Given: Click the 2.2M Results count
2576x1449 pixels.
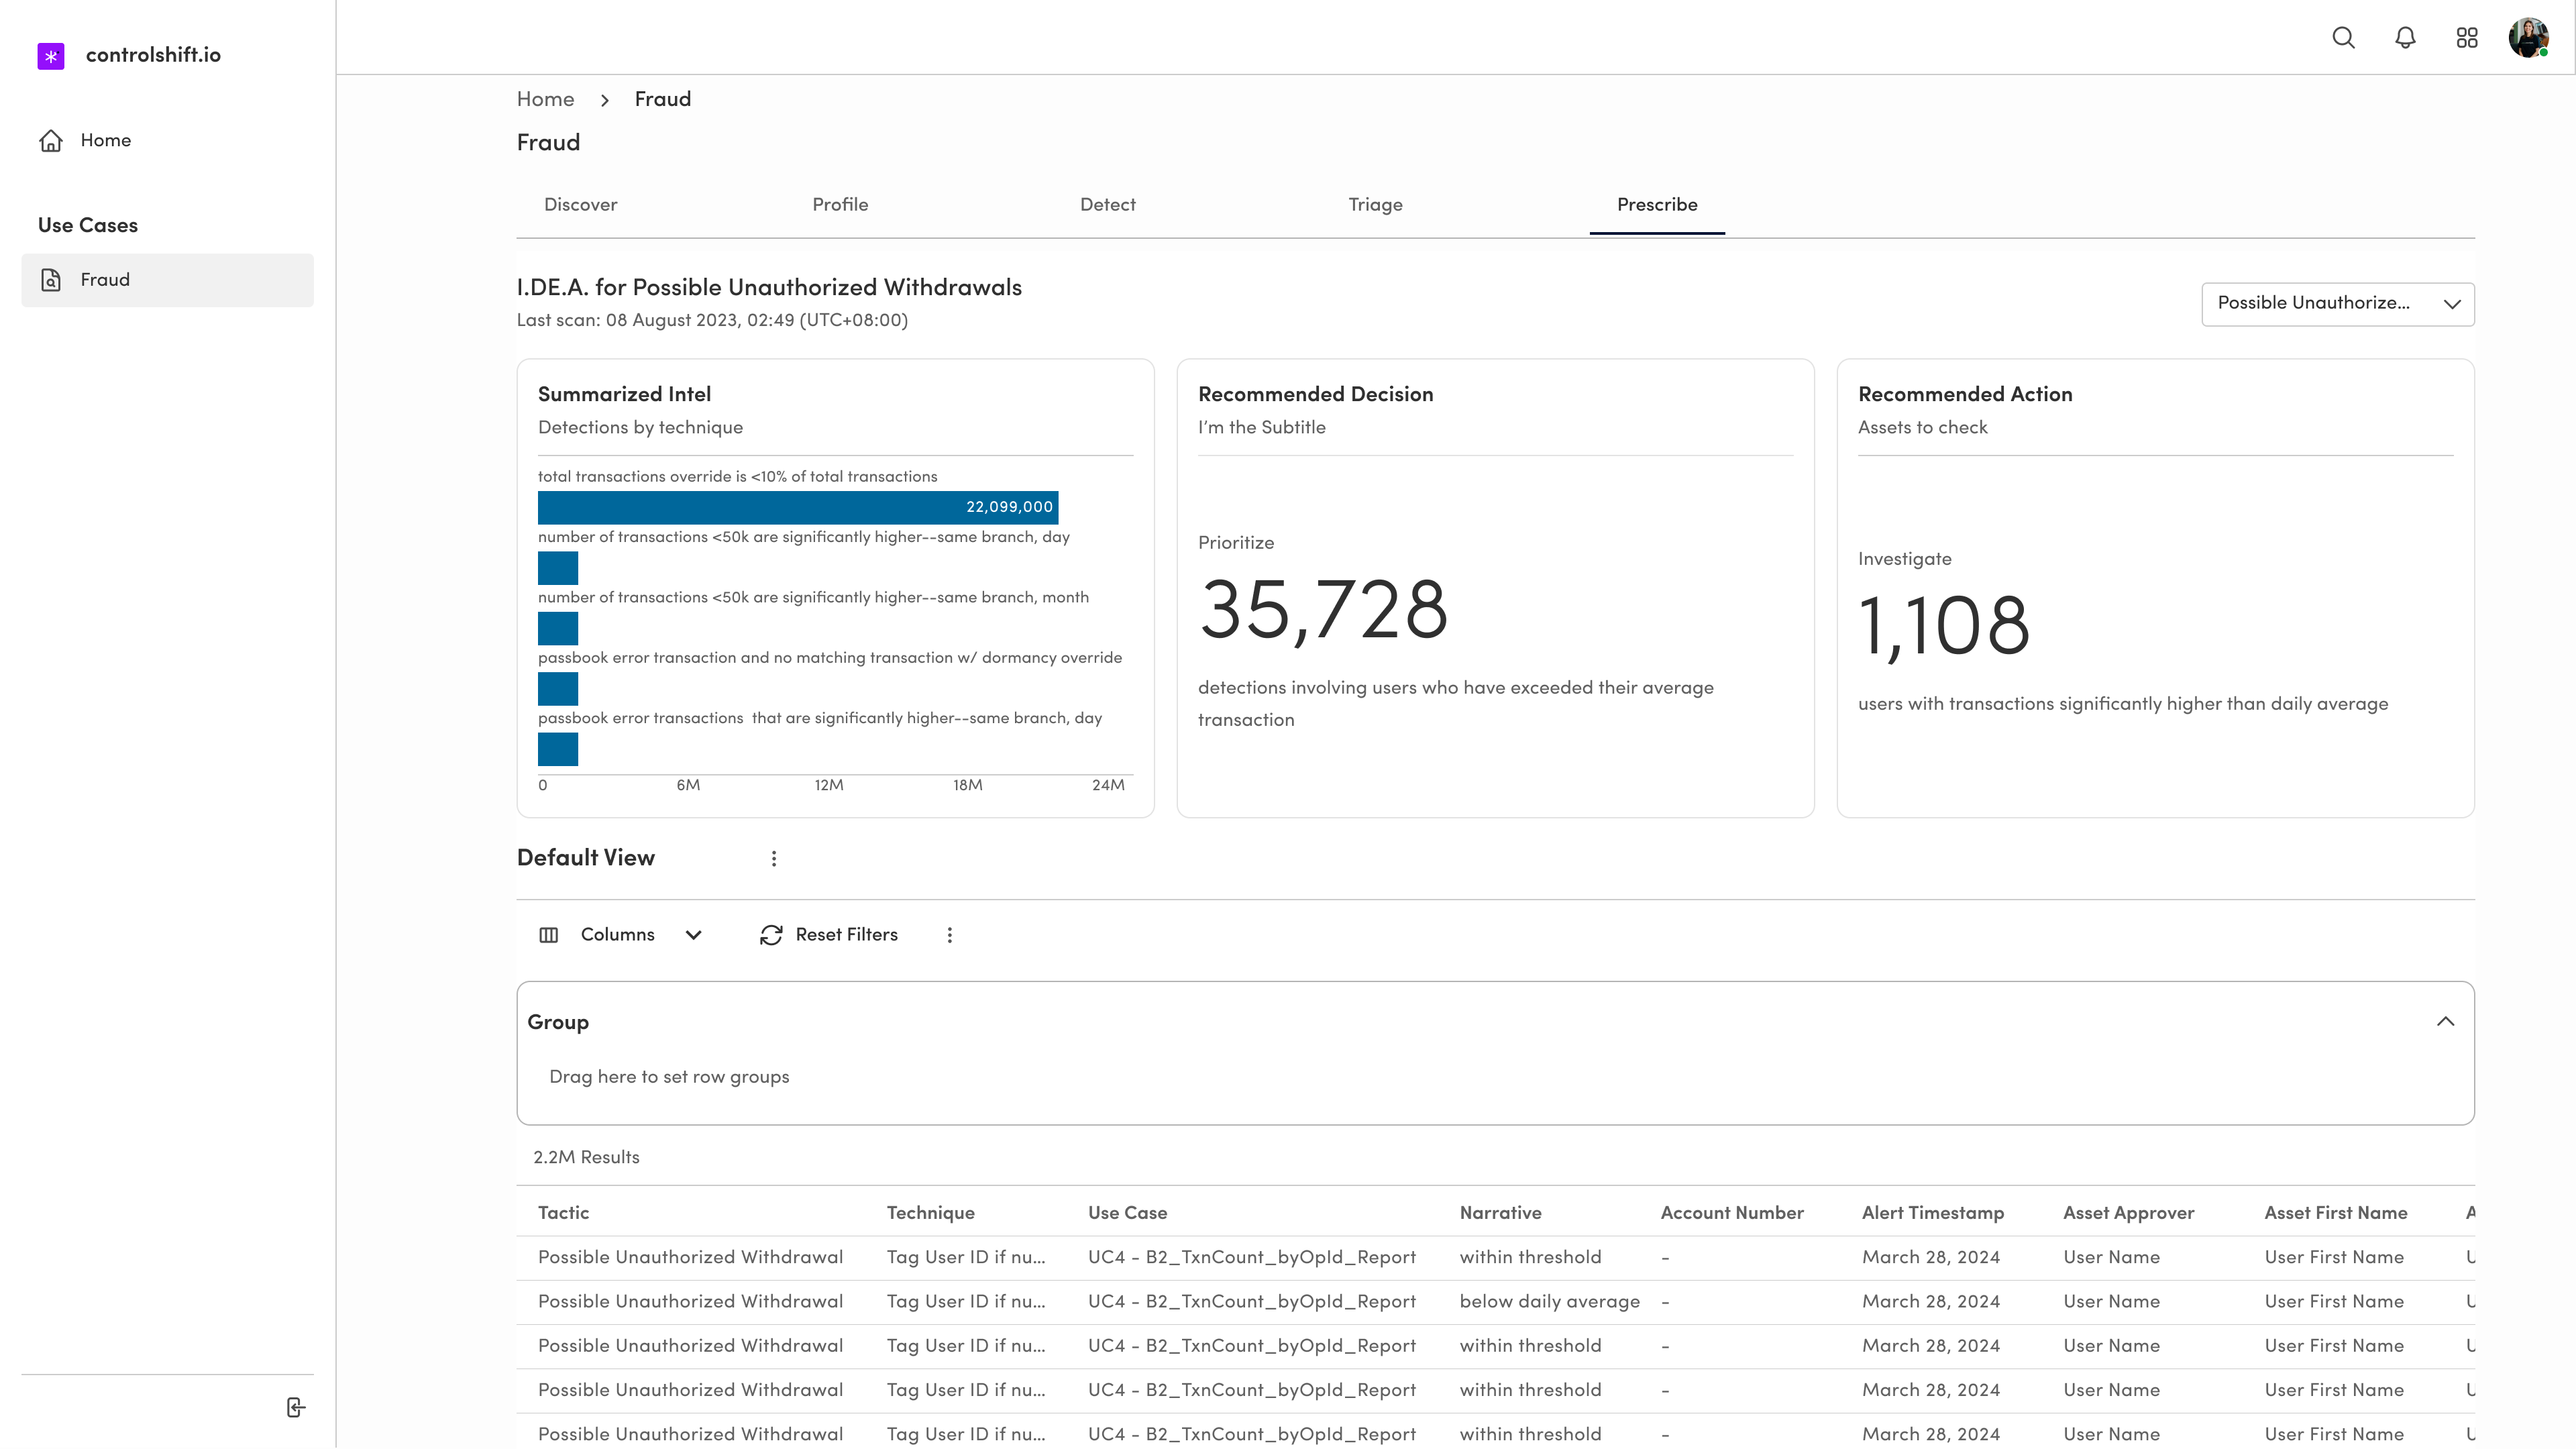Looking at the screenshot, I should (x=586, y=1158).
